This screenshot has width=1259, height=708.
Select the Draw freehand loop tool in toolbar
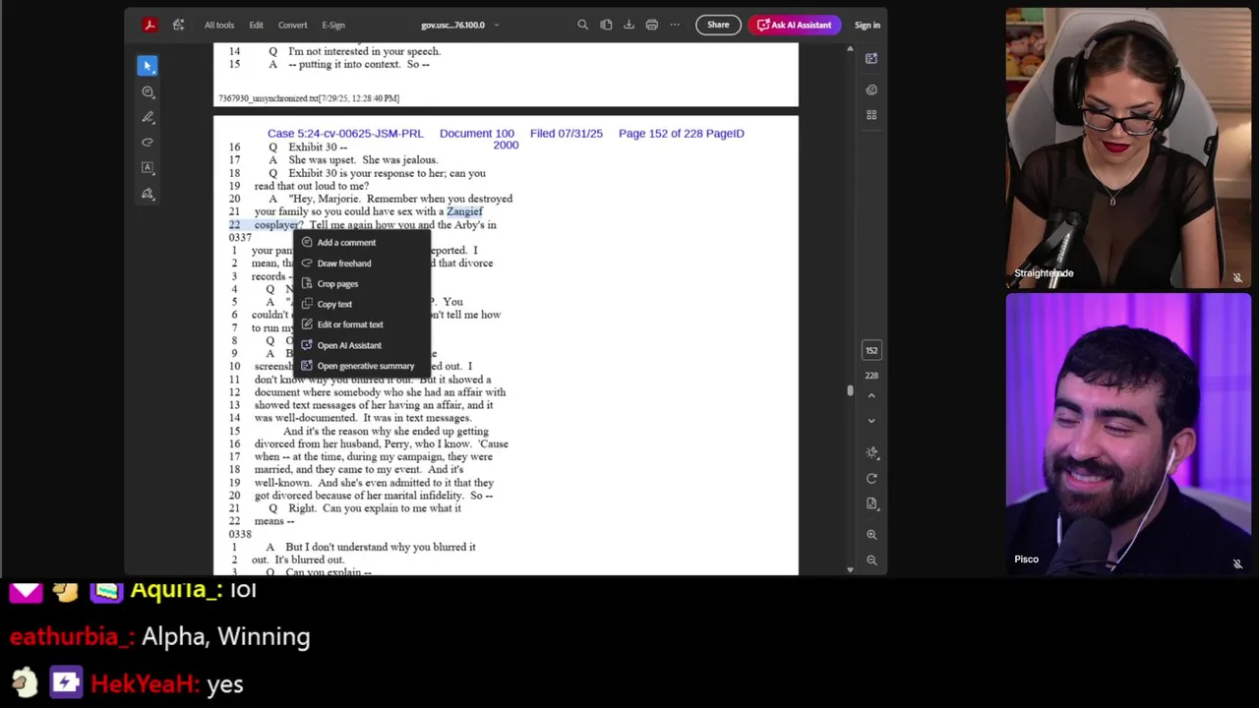(x=148, y=143)
